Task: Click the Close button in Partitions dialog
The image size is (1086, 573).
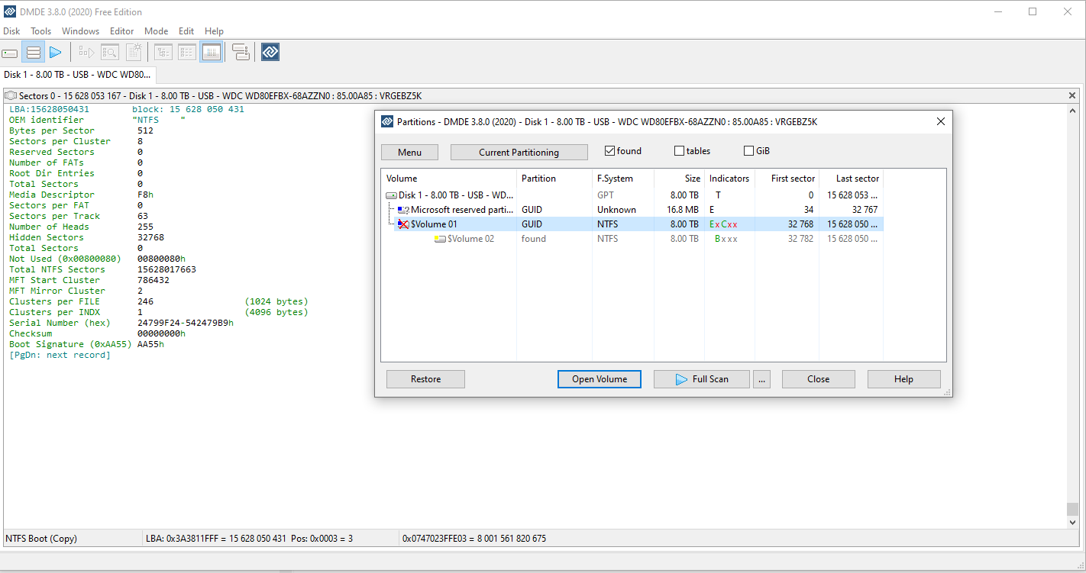Action: (819, 379)
